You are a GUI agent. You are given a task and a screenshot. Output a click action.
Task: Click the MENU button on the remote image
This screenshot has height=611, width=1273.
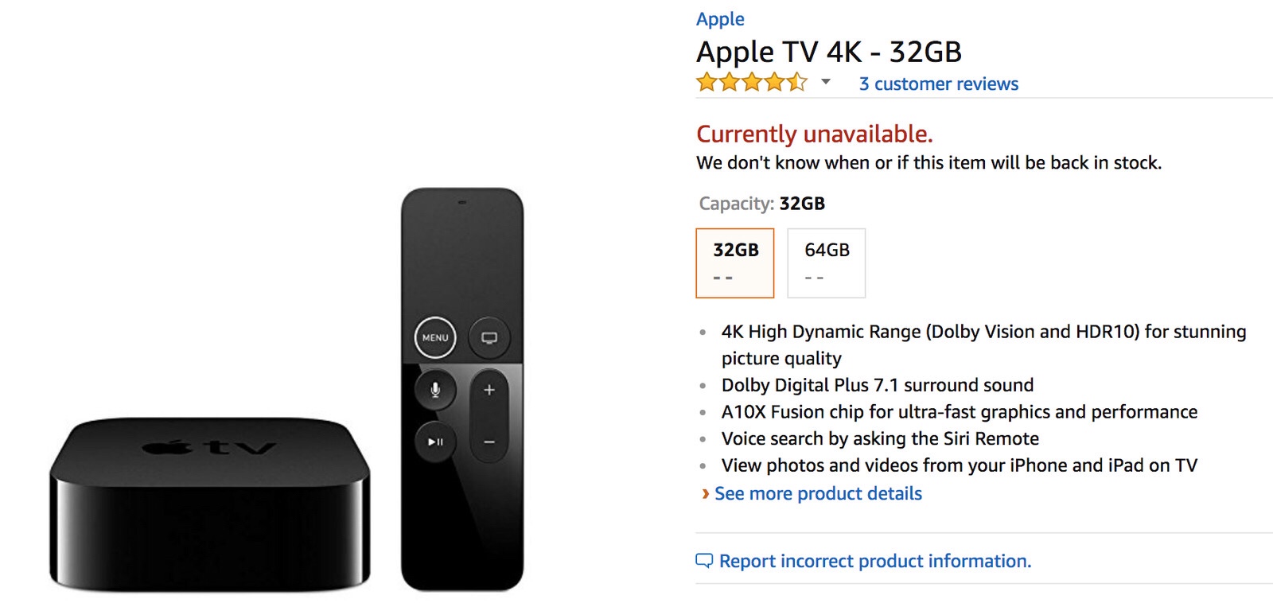tap(435, 337)
